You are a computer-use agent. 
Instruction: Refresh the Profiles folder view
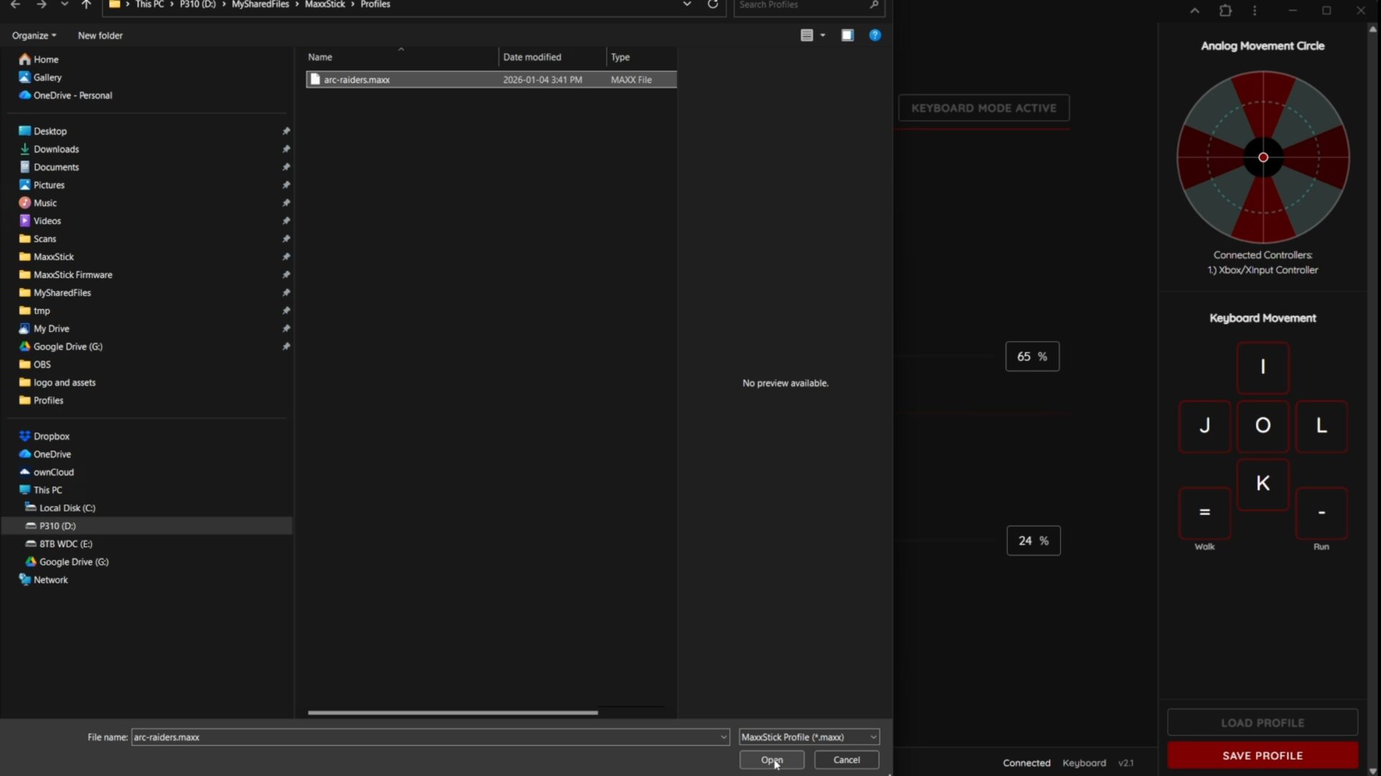pyautogui.click(x=713, y=4)
